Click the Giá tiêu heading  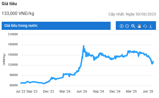(9, 4)
